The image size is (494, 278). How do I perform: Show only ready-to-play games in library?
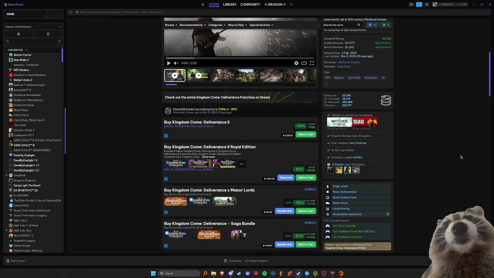pyautogui.click(x=48, y=34)
